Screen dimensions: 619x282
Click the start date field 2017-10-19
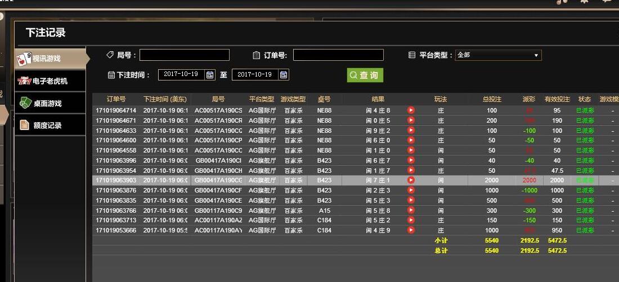coord(181,75)
